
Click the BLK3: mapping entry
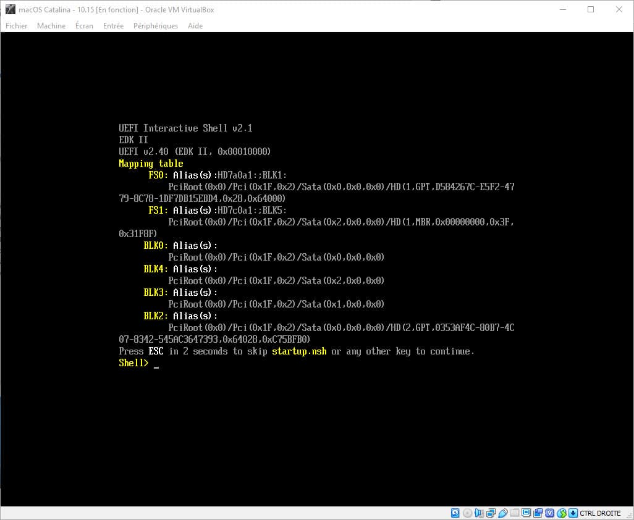(x=156, y=292)
